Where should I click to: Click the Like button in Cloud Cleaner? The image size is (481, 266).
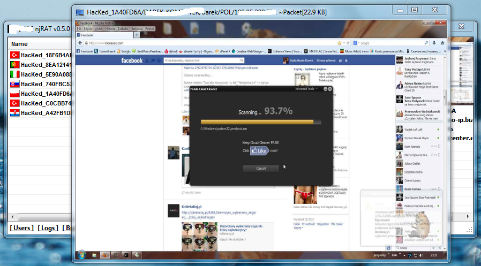click(260, 150)
